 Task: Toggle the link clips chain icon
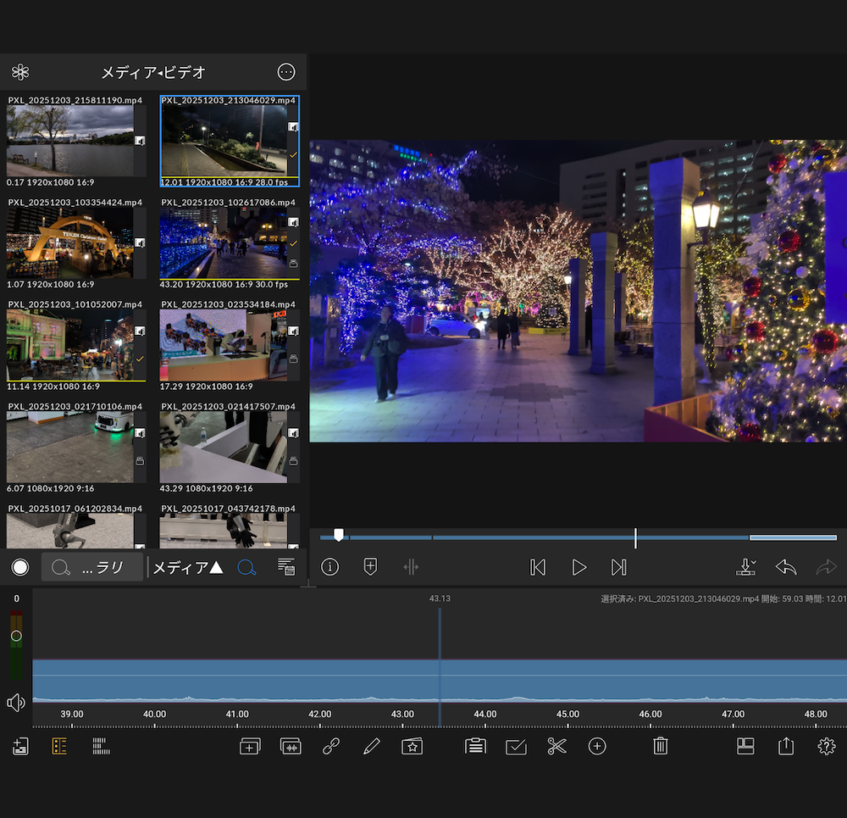(331, 746)
